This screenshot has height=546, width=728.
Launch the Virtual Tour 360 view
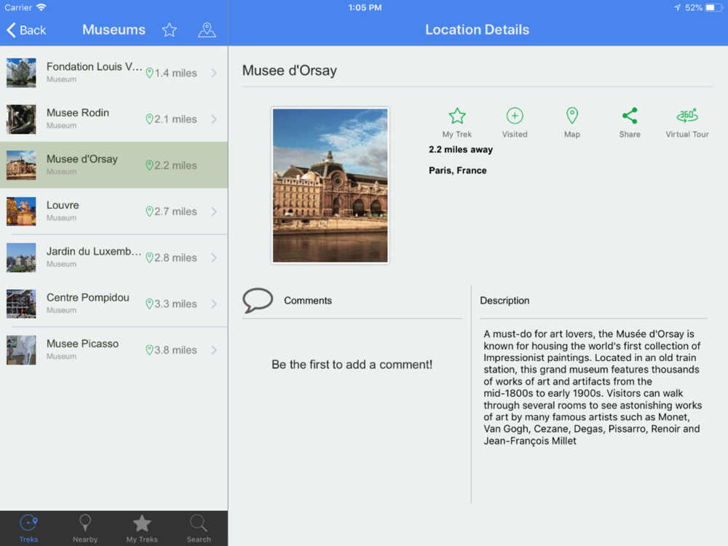tap(687, 122)
